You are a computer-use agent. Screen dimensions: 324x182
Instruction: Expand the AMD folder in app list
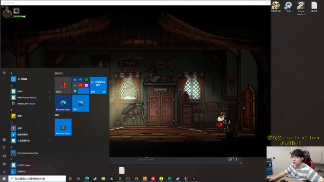pos(49,91)
